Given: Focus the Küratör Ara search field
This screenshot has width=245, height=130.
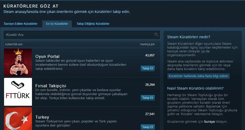Looking at the screenshot, I should (82, 35).
